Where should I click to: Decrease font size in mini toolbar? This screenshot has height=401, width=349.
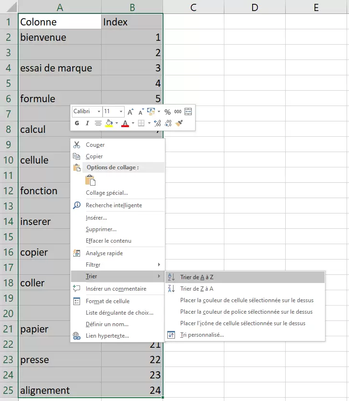[141, 112]
